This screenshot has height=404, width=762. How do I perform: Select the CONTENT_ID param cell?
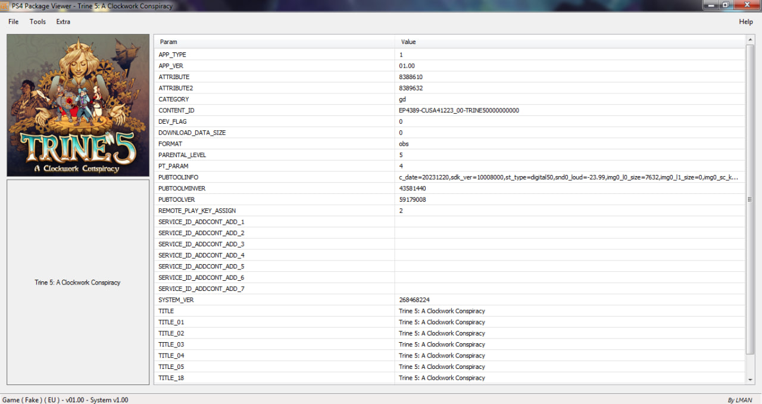click(x=274, y=111)
